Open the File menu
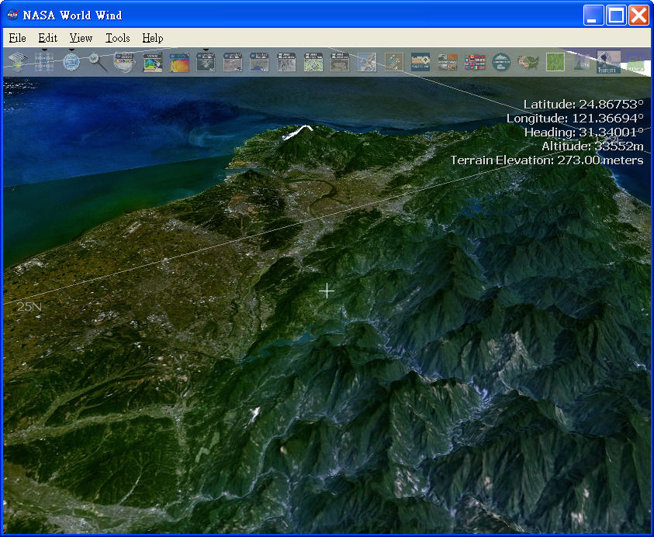The height and width of the screenshot is (537, 654). [x=17, y=38]
